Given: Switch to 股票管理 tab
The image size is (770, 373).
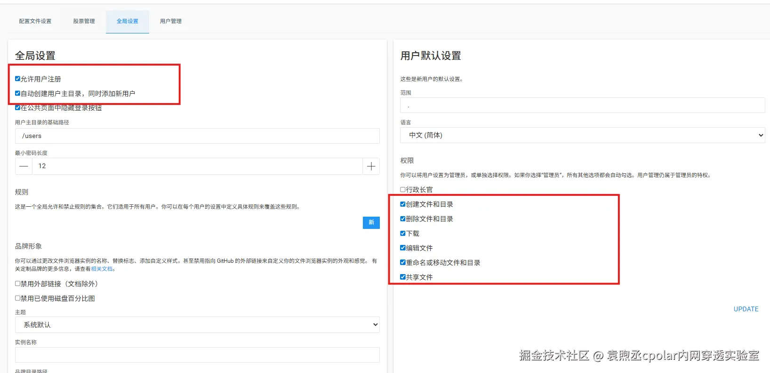Looking at the screenshot, I should [x=84, y=21].
